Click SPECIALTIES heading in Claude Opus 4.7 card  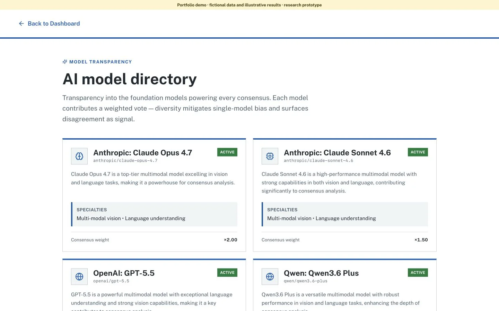click(92, 210)
